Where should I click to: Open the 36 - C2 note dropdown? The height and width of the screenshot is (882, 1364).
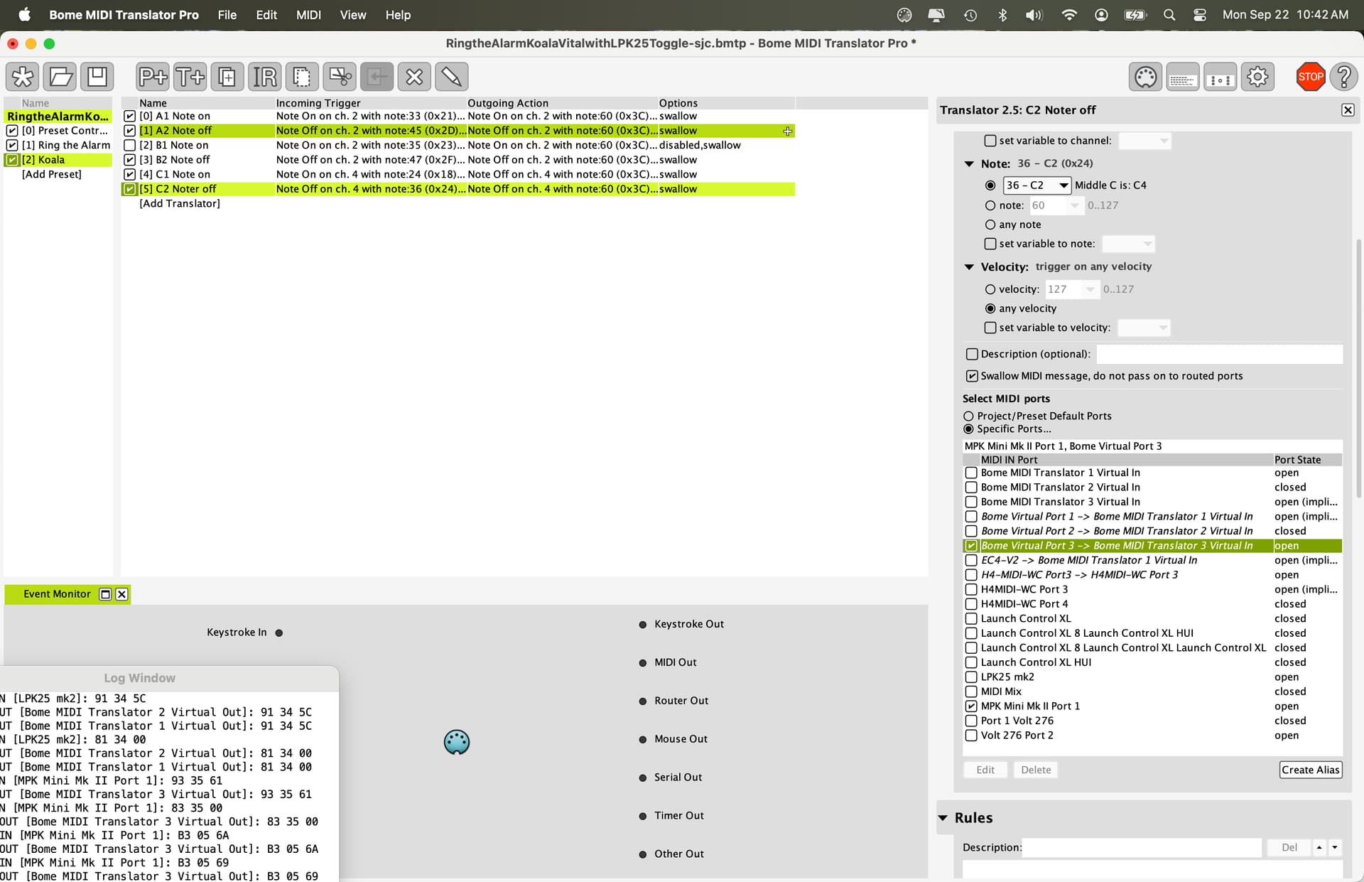click(1036, 185)
